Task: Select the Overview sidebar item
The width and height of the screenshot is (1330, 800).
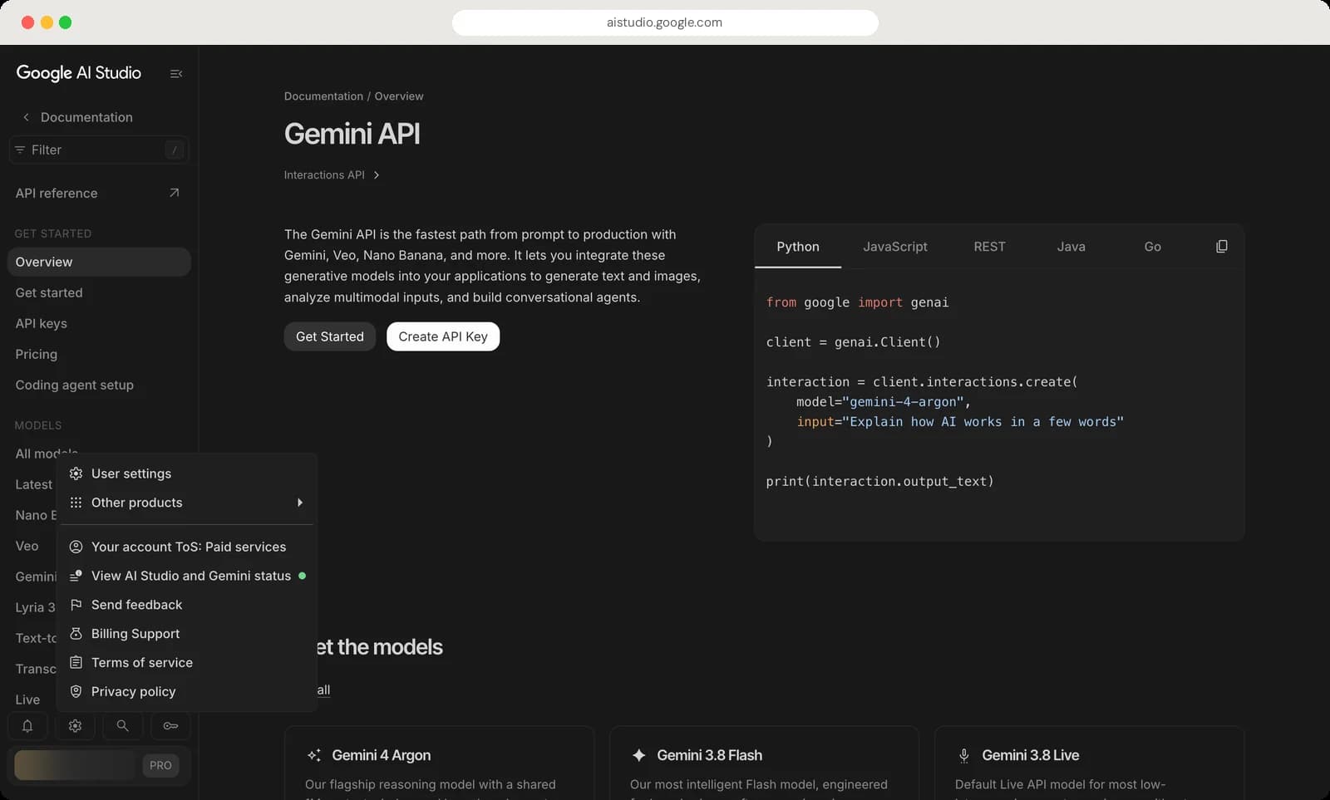Action: click(99, 262)
